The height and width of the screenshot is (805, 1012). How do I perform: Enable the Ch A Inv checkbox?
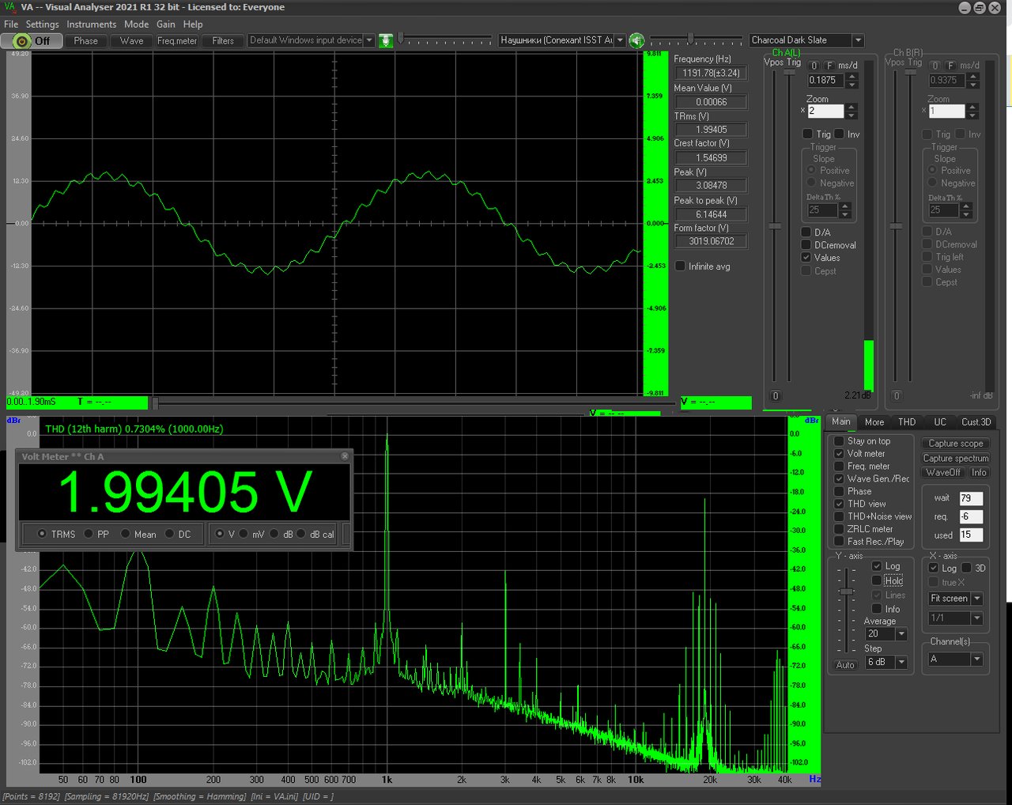pyautogui.click(x=839, y=134)
